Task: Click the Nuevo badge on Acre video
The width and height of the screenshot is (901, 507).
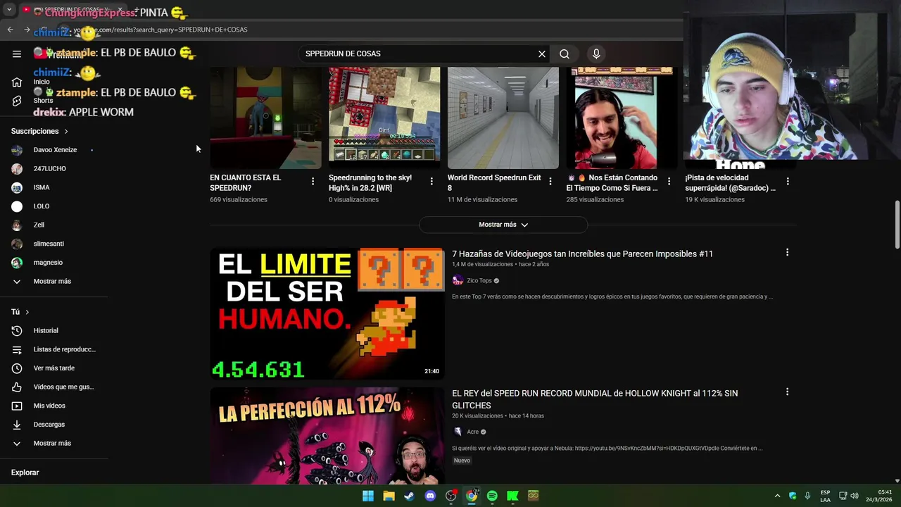Action: click(462, 461)
